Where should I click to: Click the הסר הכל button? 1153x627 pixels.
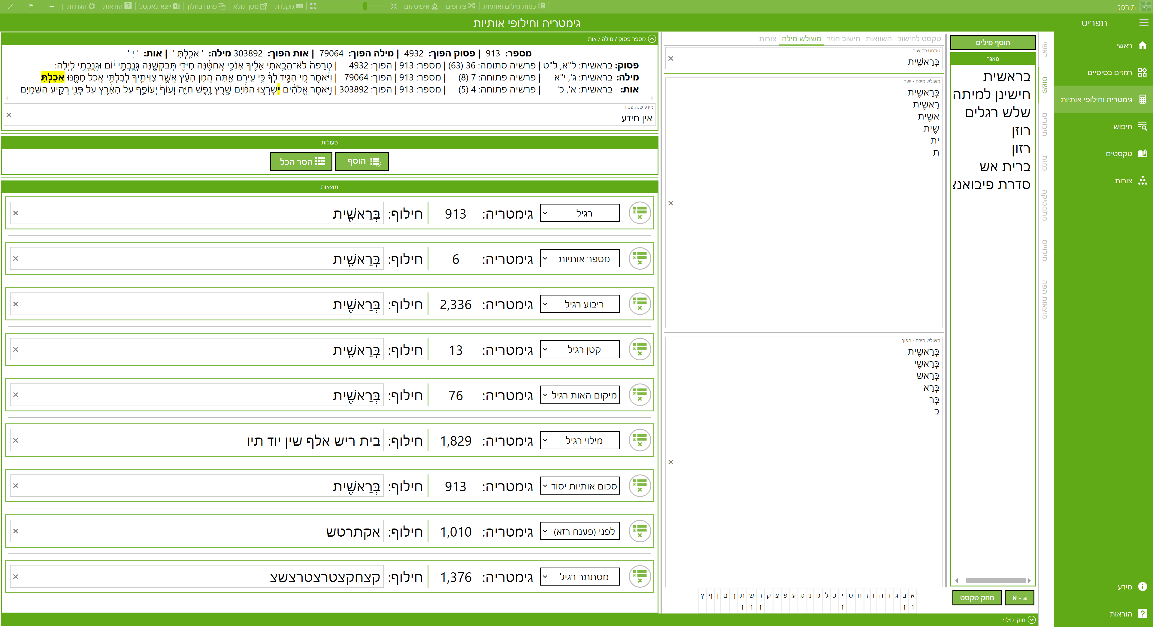301,162
